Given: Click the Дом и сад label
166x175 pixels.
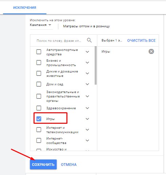Looking at the screenshot, I should (x=55, y=84).
